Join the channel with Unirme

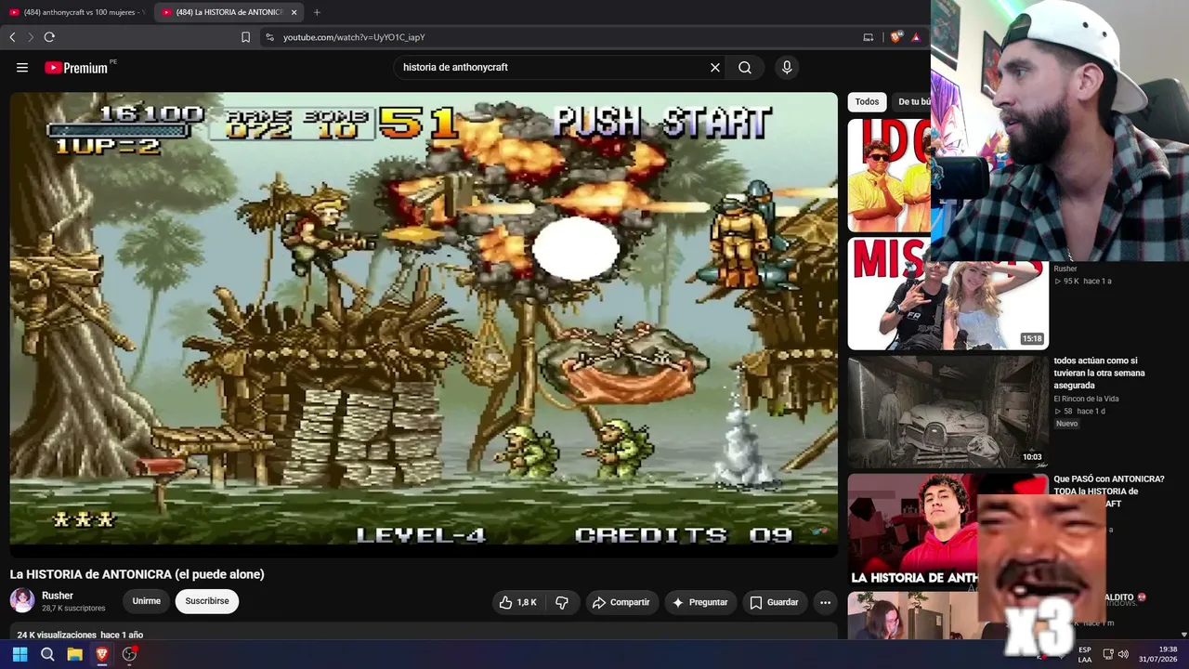[x=147, y=601]
